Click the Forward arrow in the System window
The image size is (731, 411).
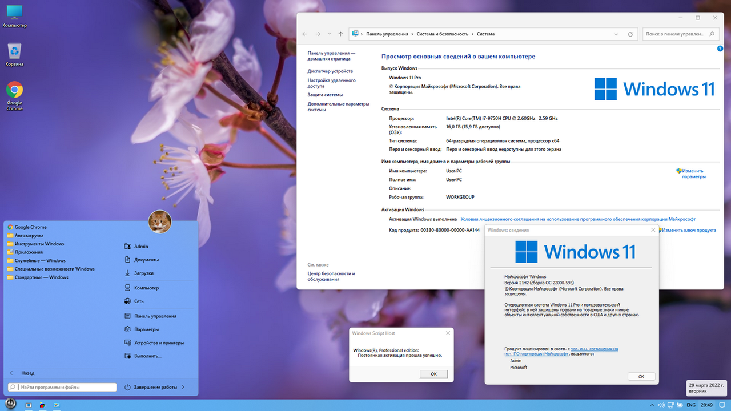click(318, 34)
